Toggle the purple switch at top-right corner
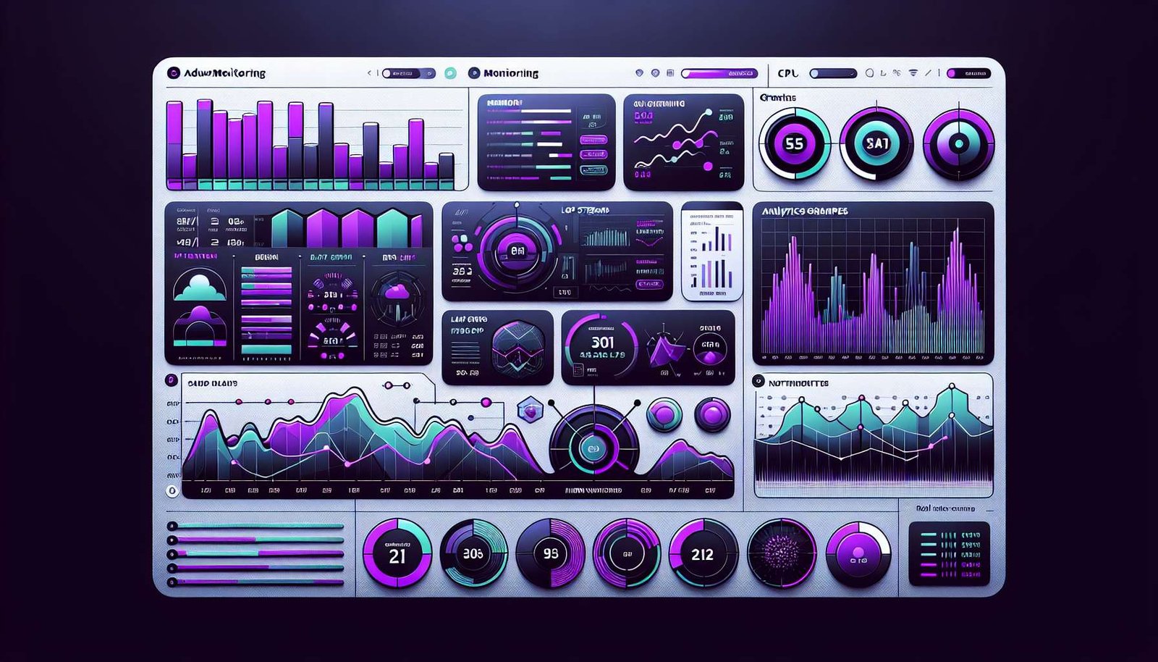 point(968,73)
